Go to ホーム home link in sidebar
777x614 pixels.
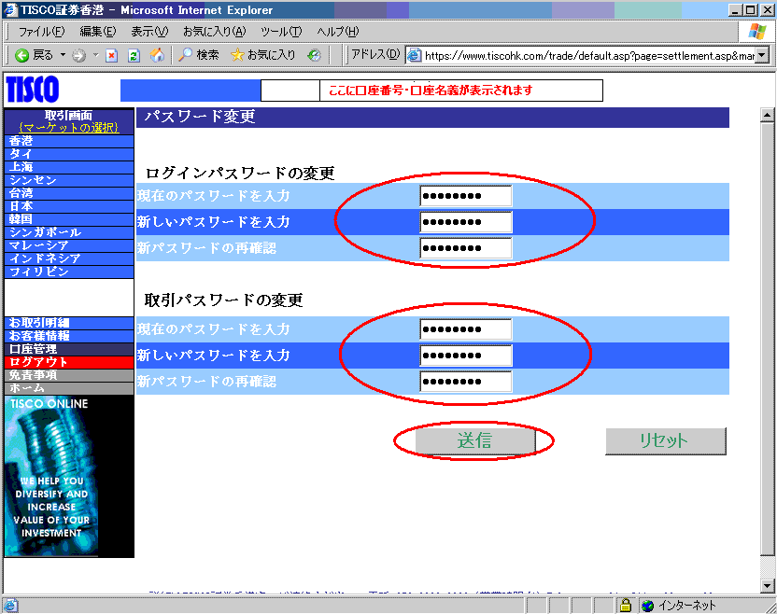pos(69,387)
